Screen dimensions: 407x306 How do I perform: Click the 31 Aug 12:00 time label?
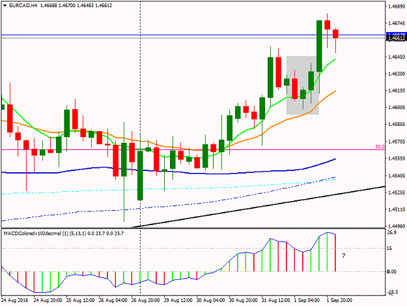tap(275, 300)
